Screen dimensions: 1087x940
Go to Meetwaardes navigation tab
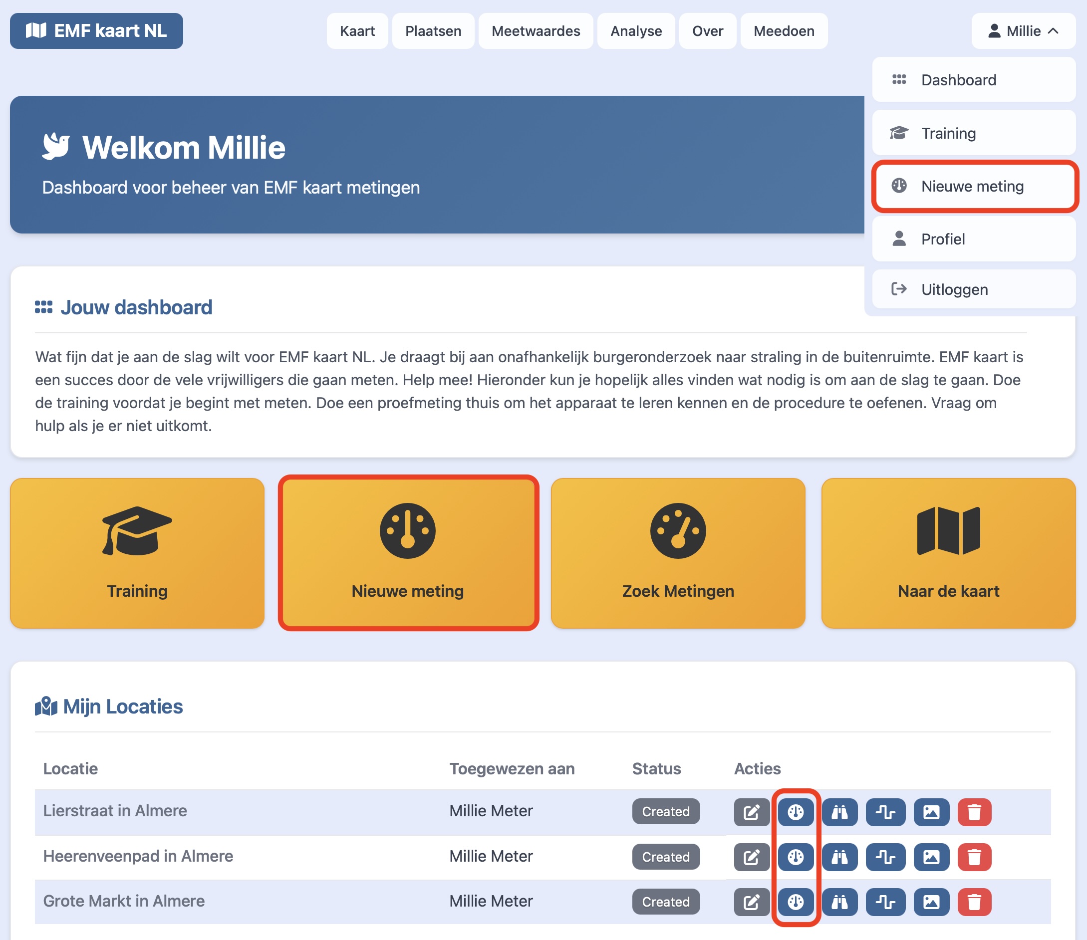[x=536, y=31]
